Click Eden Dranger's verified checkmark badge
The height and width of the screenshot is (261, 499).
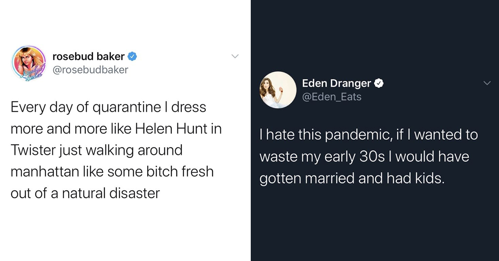pos(378,84)
